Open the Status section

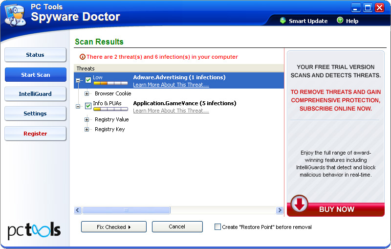35,55
